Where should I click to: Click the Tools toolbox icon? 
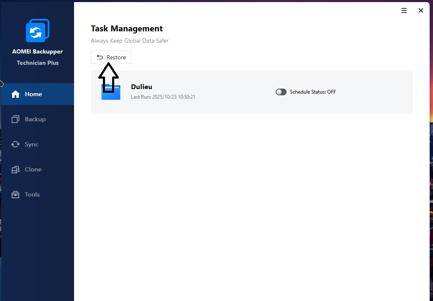(x=15, y=194)
